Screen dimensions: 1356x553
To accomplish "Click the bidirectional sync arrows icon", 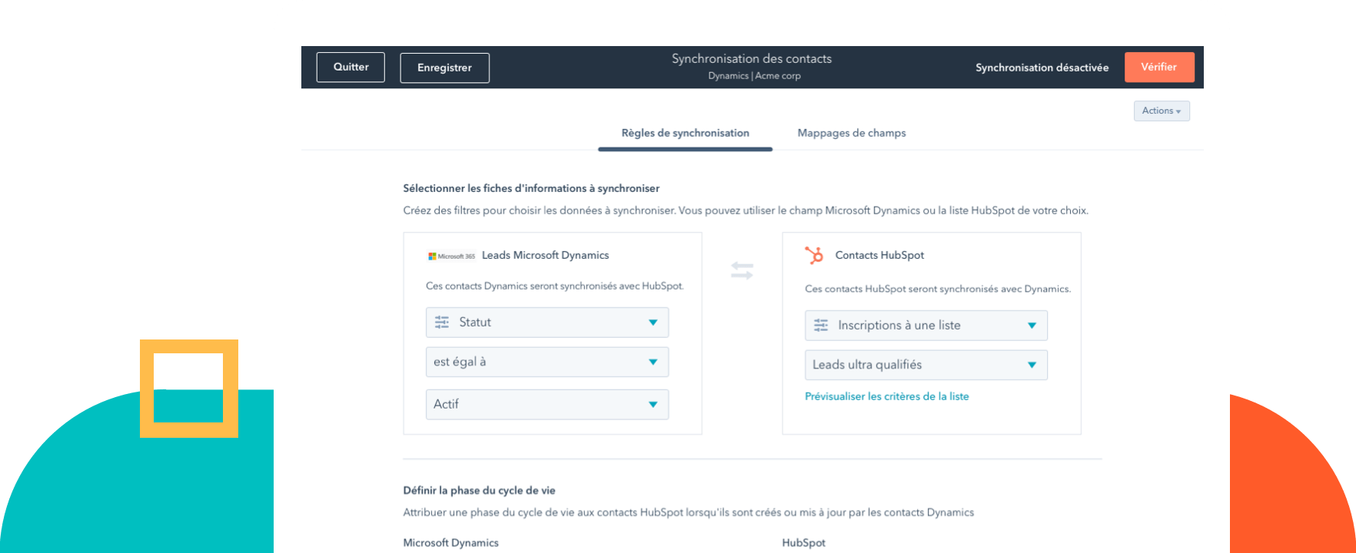I will coord(742,270).
